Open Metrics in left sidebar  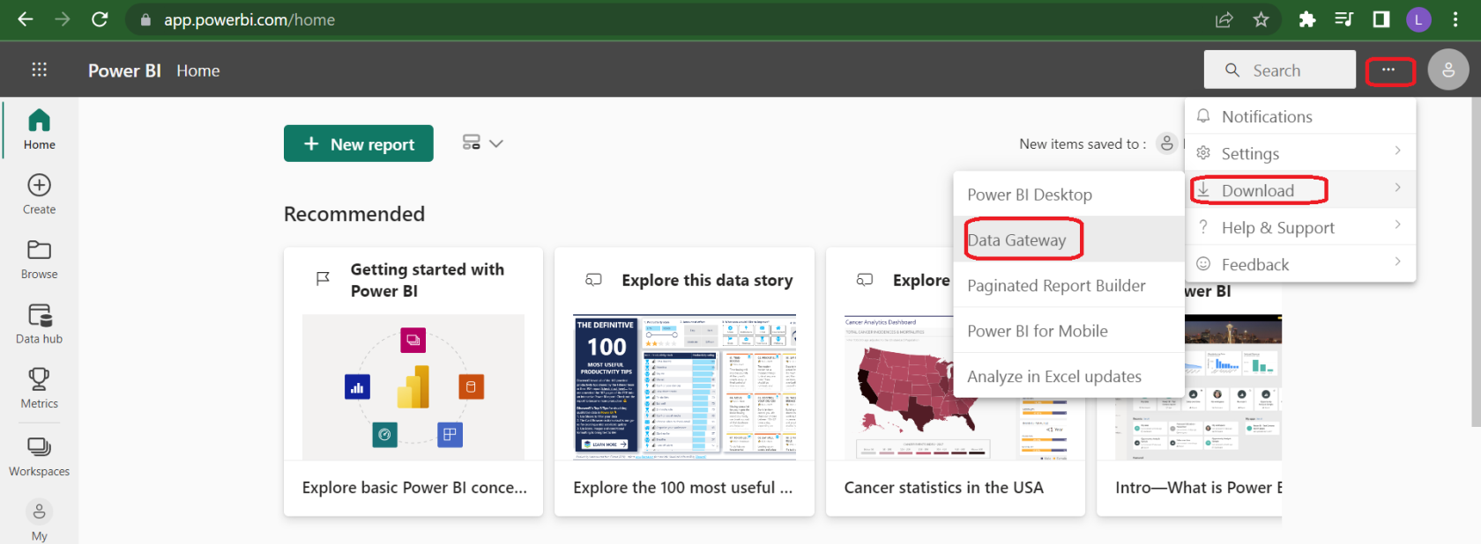click(x=39, y=388)
